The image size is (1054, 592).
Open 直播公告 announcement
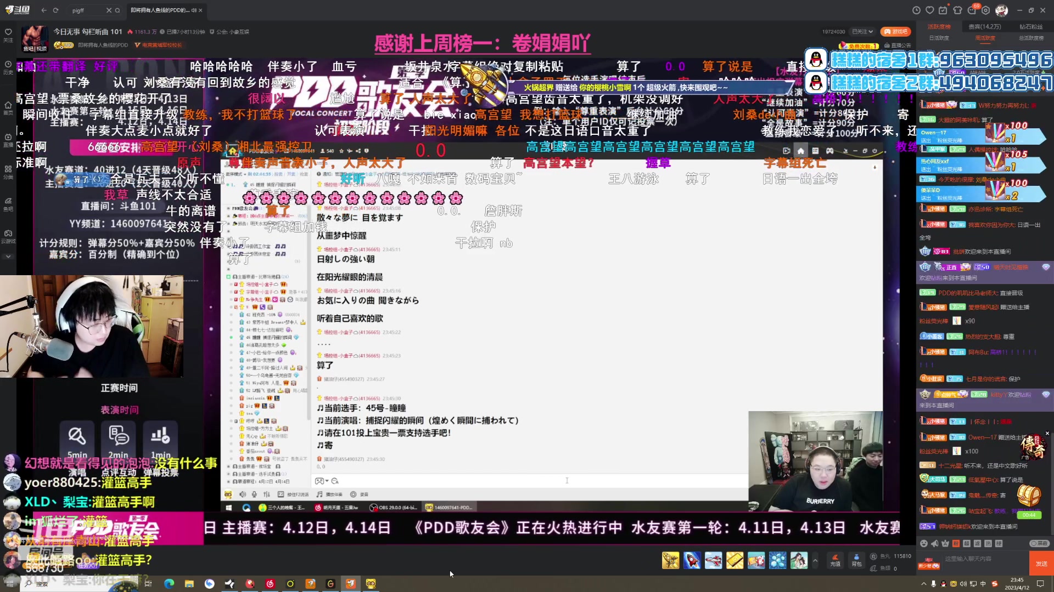(x=898, y=45)
